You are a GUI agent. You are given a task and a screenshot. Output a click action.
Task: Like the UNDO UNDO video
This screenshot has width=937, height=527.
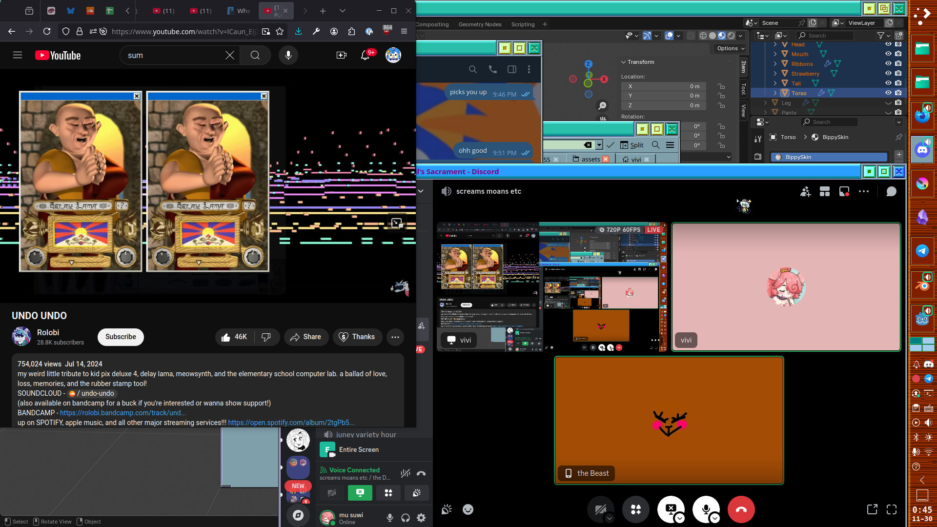pyautogui.click(x=234, y=337)
